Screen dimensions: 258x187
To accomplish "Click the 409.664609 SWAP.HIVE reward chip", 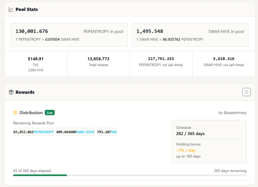I will click(x=75, y=132).
